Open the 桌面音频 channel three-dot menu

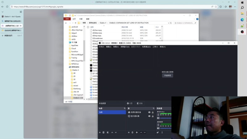point(158,125)
